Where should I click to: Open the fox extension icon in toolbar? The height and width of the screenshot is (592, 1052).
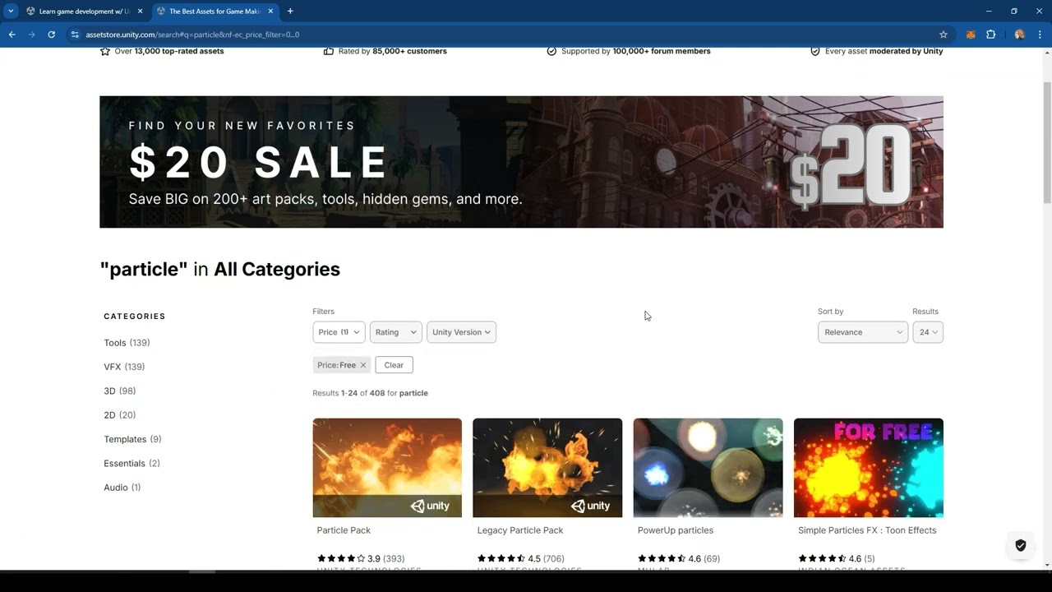(971, 35)
